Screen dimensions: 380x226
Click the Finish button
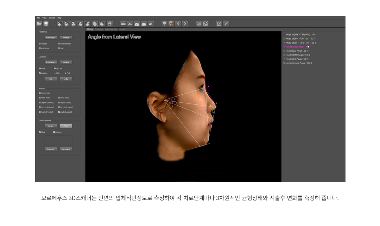tap(66, 126)
